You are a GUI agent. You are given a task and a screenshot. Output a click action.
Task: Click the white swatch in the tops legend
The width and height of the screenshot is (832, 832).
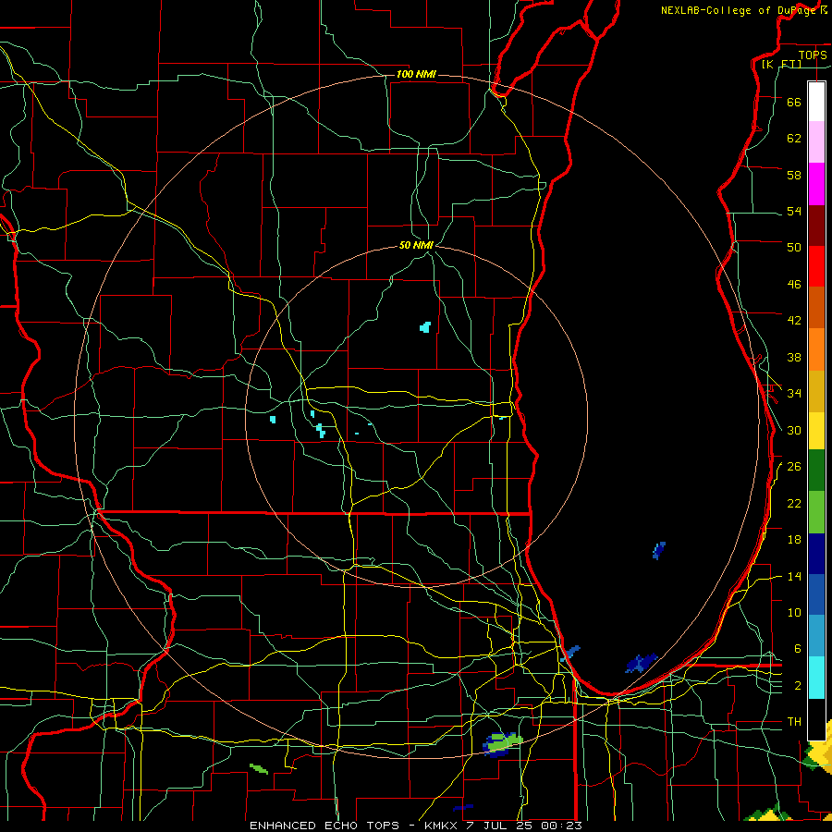(x=816, y=102)
